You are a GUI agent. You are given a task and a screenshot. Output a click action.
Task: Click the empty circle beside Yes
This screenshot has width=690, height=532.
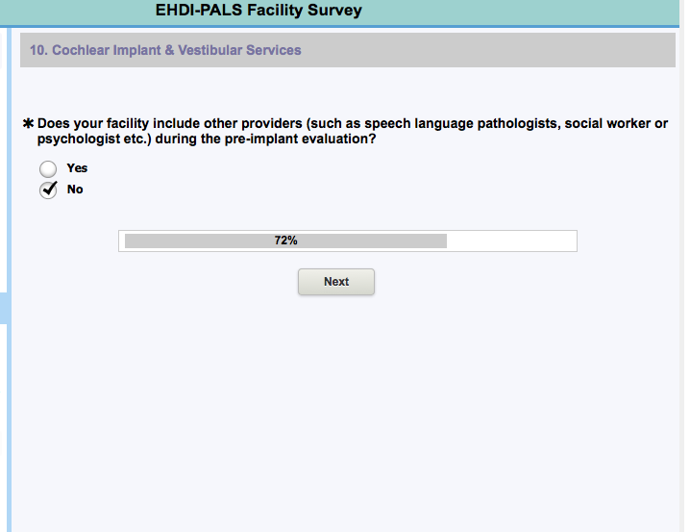click(48, 168)
